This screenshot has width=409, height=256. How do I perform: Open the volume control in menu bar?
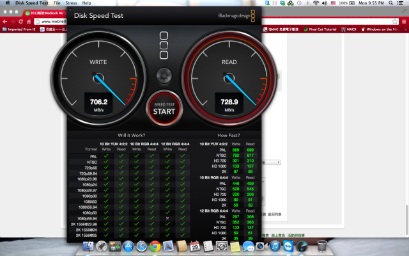[x=325, y=3]
